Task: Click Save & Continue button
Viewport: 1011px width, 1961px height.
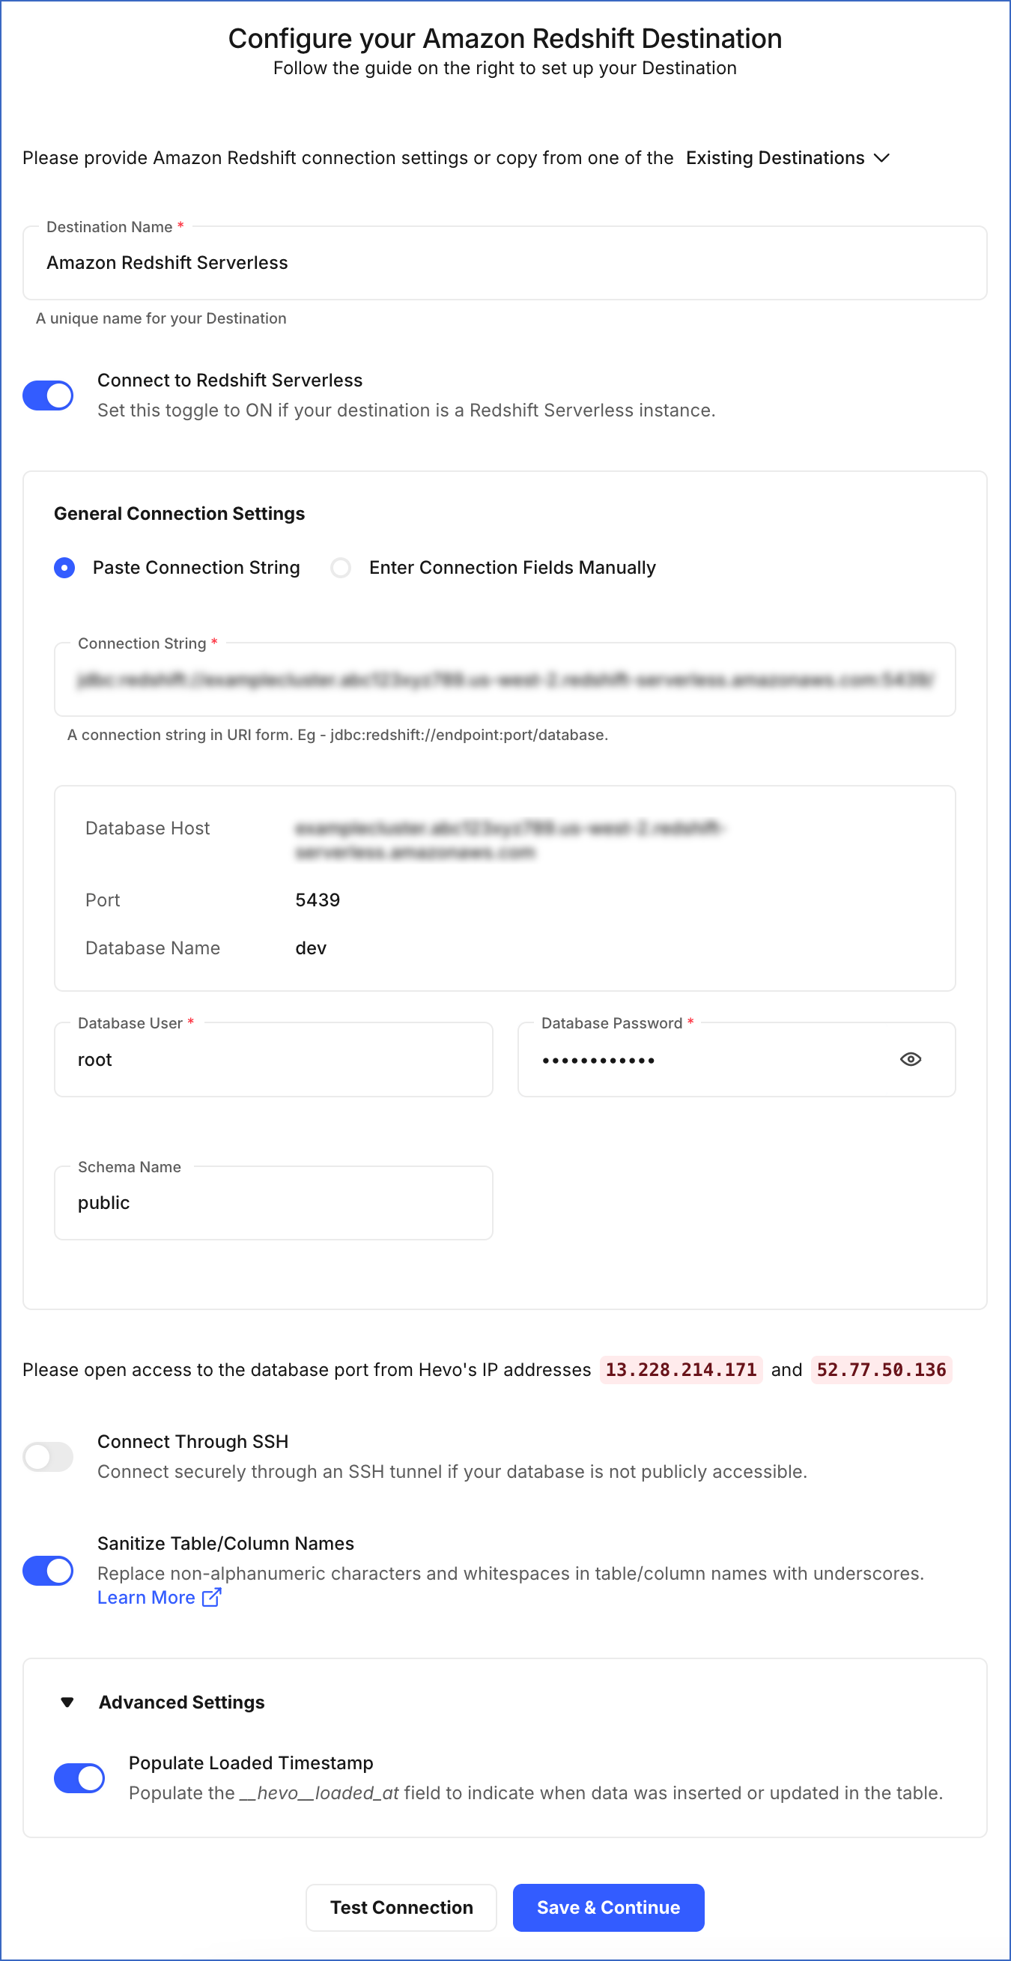Action: coord(608,1907)
